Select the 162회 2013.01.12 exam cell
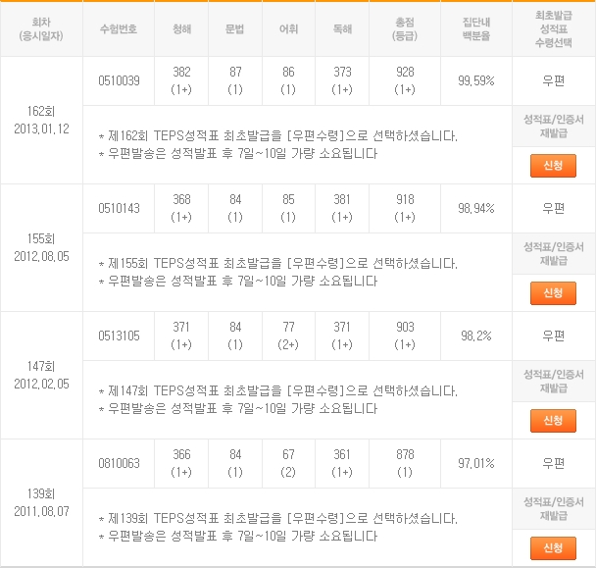The image size is (596, 568). (x=42, y=120)
